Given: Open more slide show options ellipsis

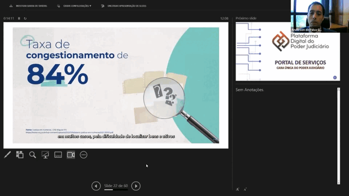Looking at the screenshot, I should pyautogui.click(x=83, y=155).
